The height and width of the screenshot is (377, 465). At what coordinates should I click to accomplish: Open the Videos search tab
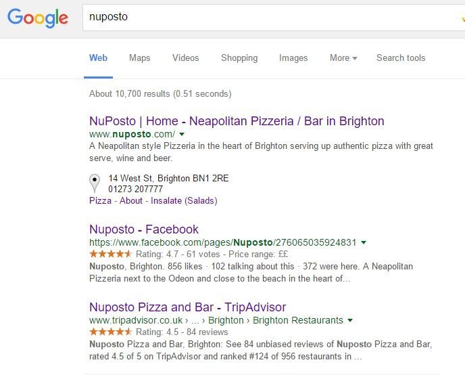coord(186,58)
